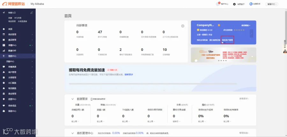The height and width of the screenshot is (137, 287).
Task: Click the edit pencil beside 快捷入口
Action: (32, 13)
